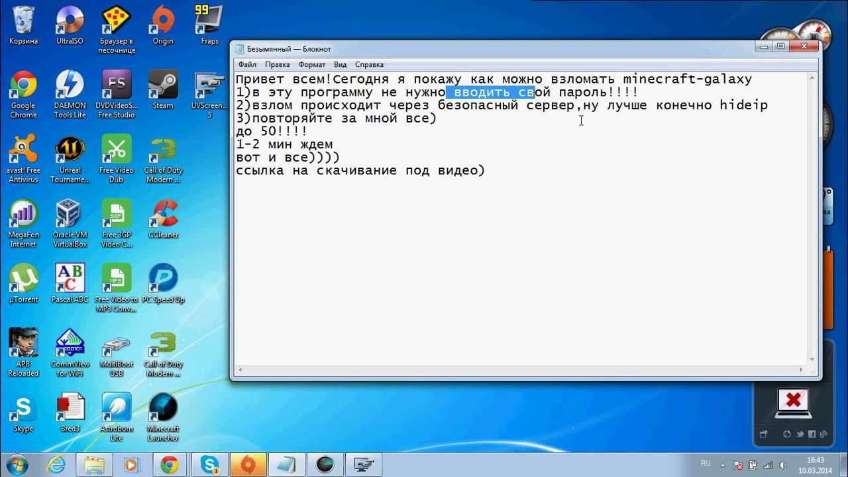Open the volume speaker tray icon
The height and width of the screenshot is (477, 848).
[784, 465]
